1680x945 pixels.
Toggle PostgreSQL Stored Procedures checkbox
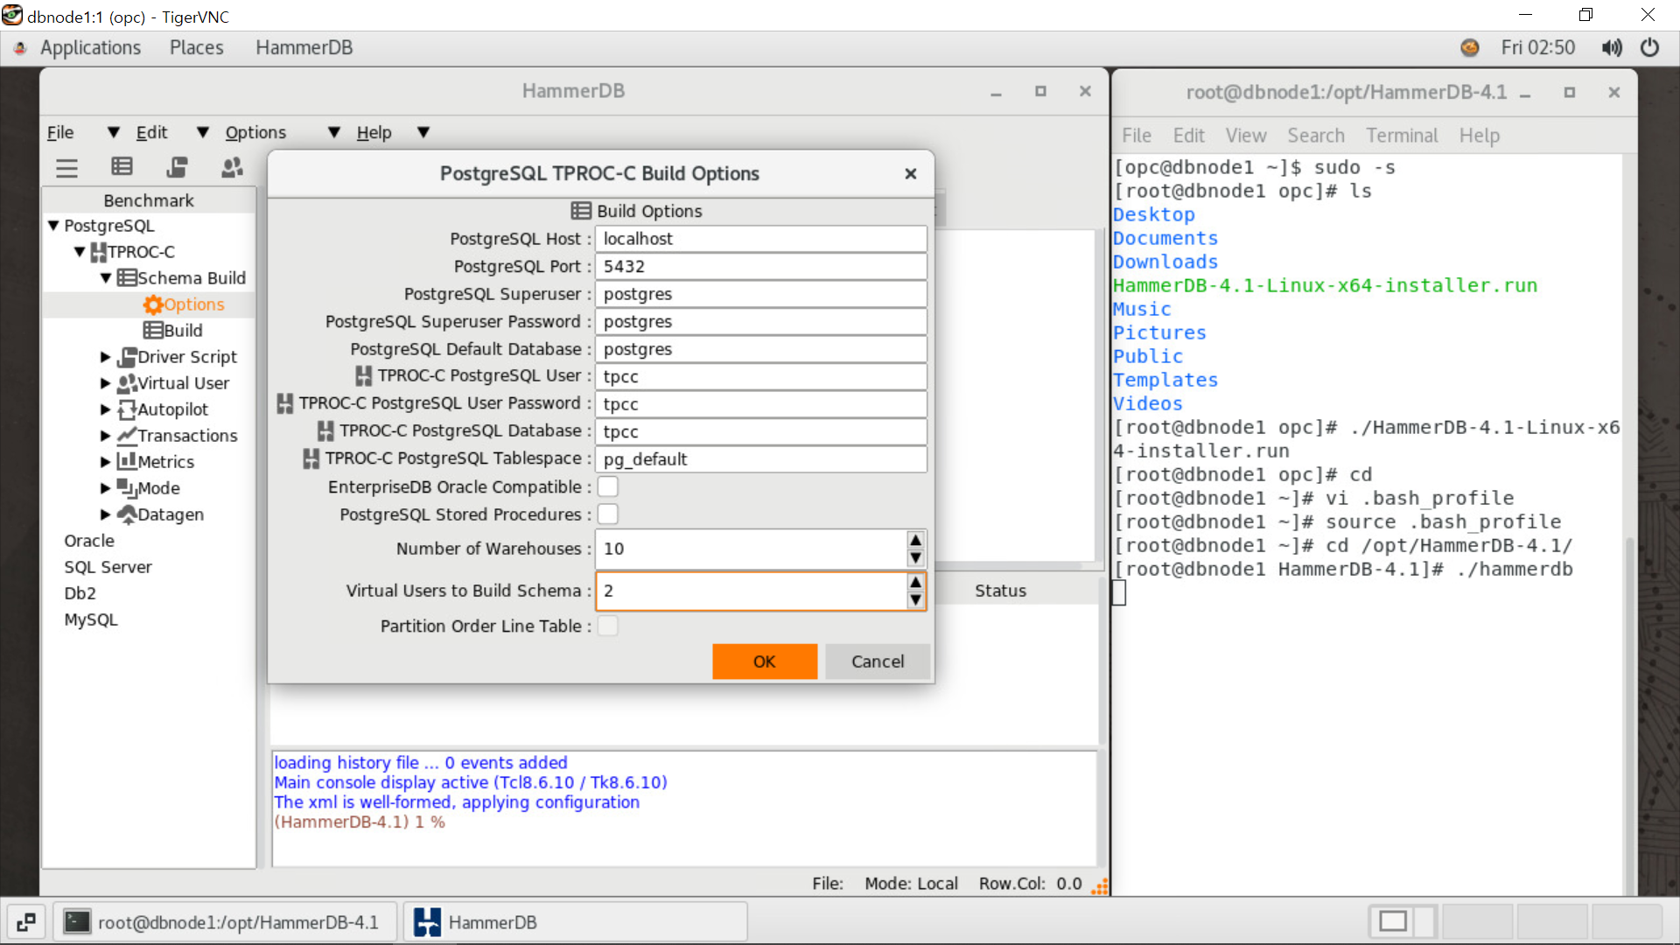pyautogui.click(x=607, y=514)
